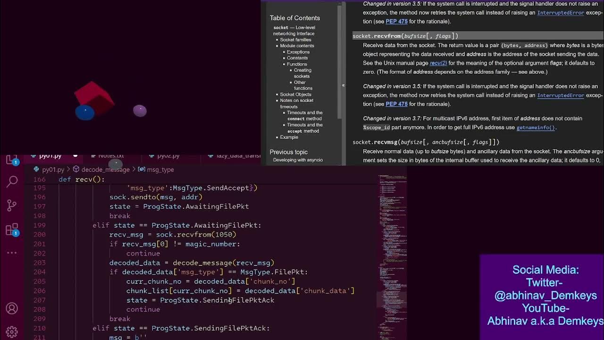Click 'elif state == ProgState.SendingFilePktAck:' line 210
This screenshot has width=604, height=340.
click(181, 328)
